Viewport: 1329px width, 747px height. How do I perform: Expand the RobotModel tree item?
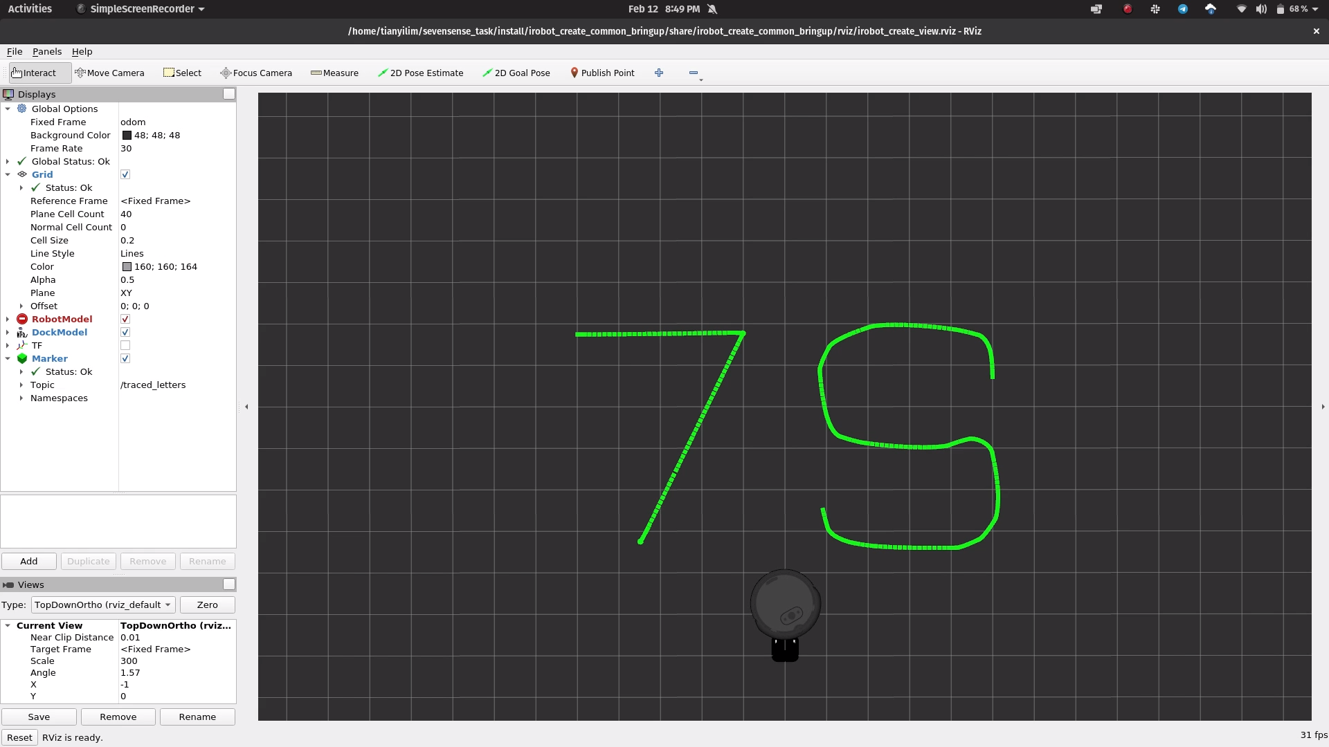coord(8,319)
